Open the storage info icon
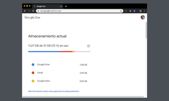Image resolution: width=169 pixels, height=101 pixels. click(x=88, y=46)
